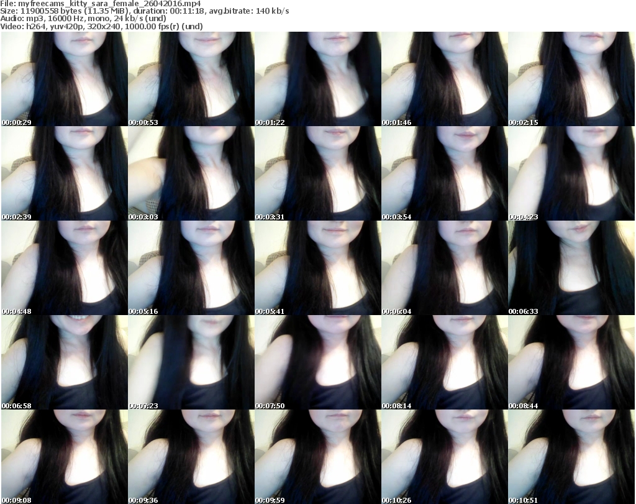Choose the frame at 00:06:58
The image size is (636, 504).
point(65,362)
